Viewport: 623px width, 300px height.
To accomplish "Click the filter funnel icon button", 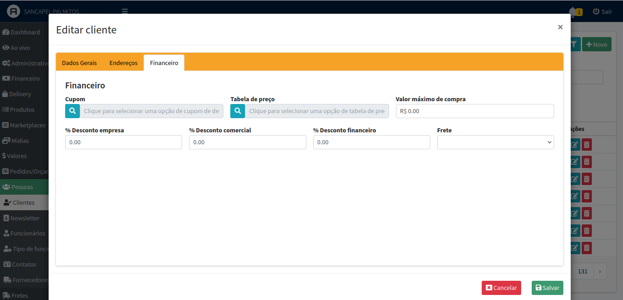I will point(575,44).
